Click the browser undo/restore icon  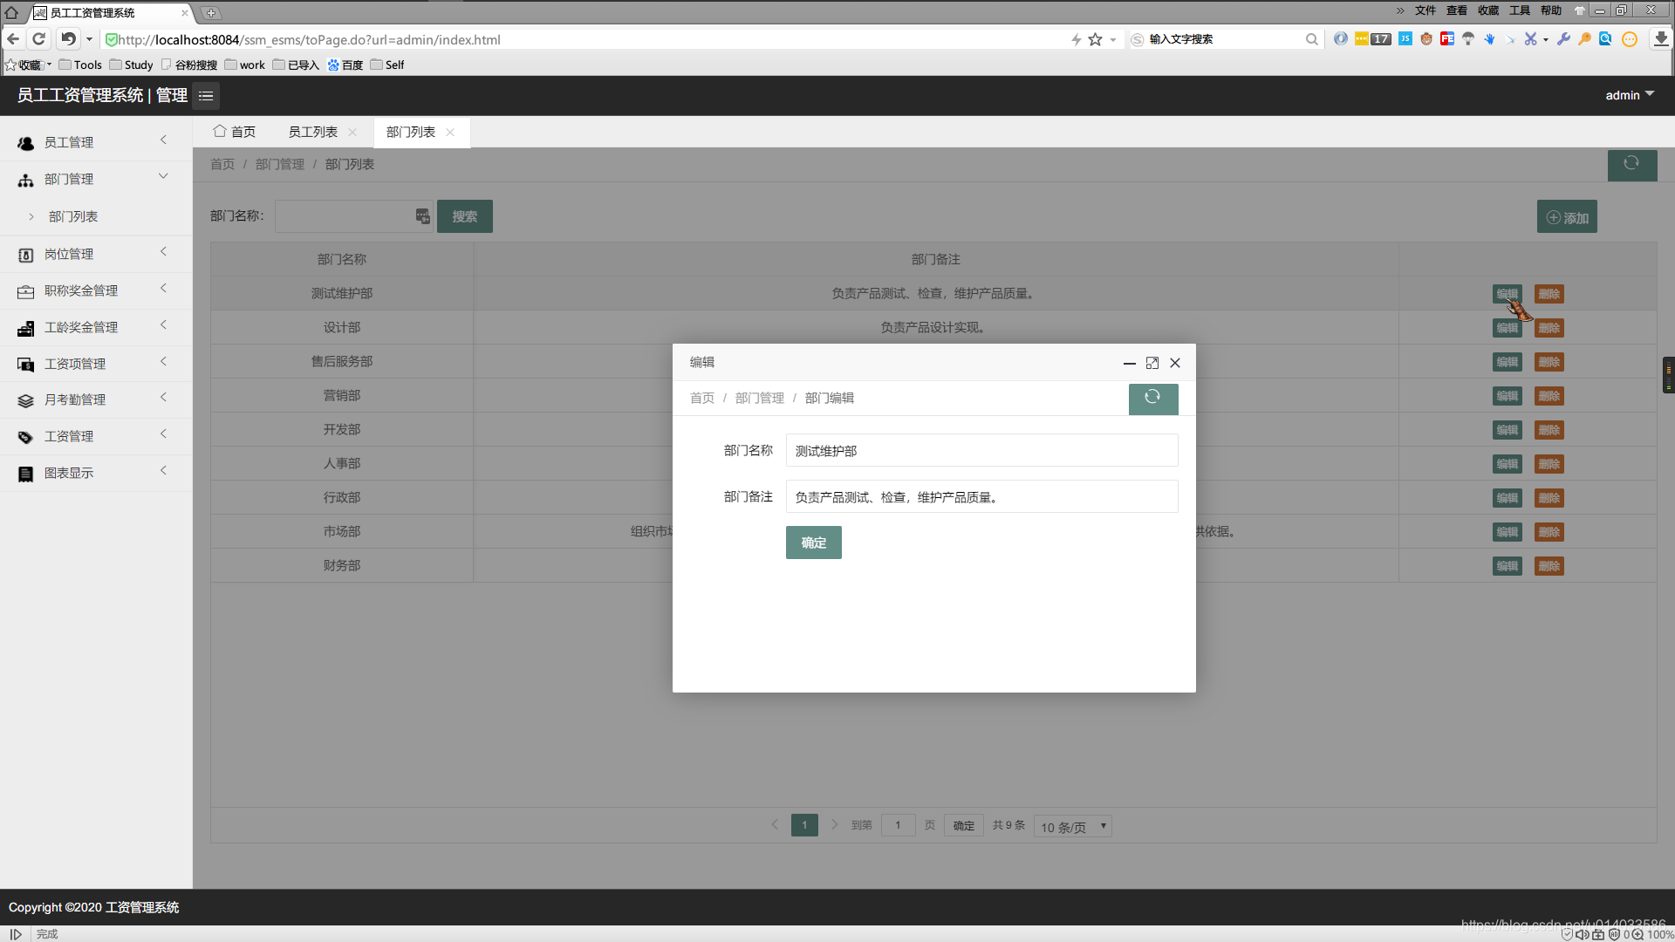[68, 39]
